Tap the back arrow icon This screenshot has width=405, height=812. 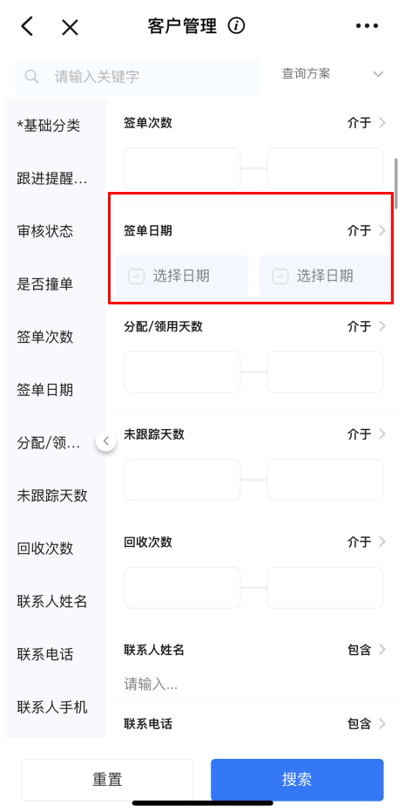pos(27,26)
